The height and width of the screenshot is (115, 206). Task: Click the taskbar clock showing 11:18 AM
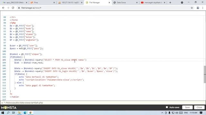pyautogui.click(x=193, y=113)
